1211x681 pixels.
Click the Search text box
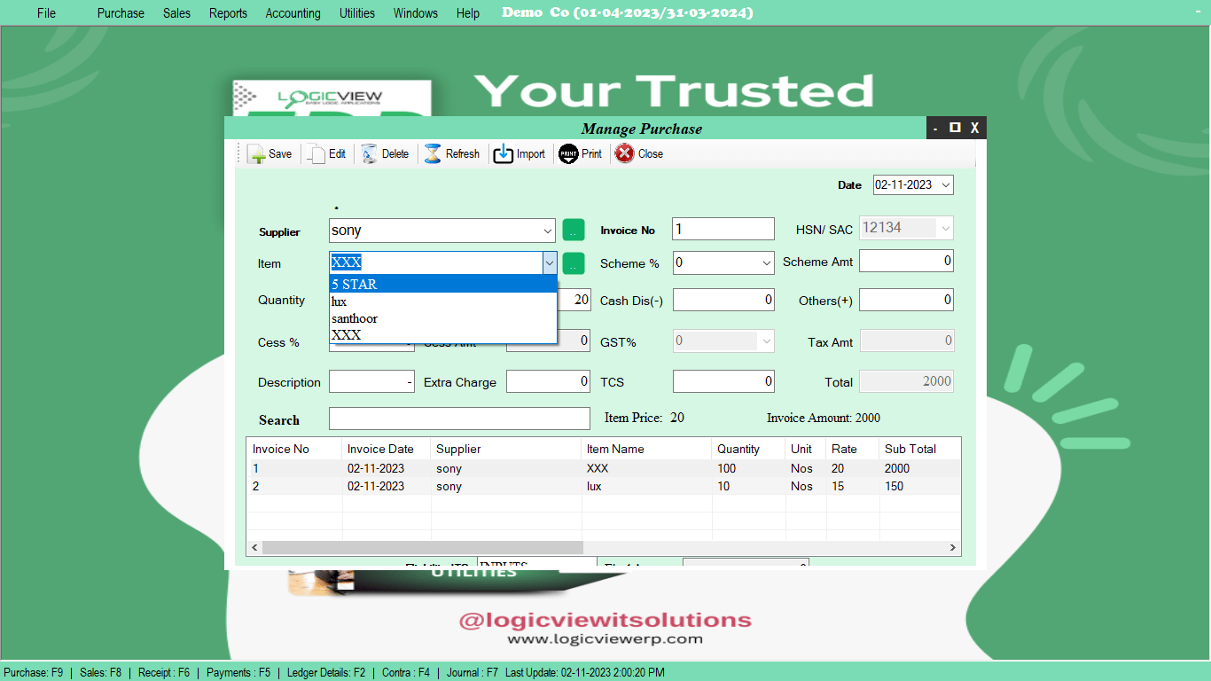[x=459, y=419]
